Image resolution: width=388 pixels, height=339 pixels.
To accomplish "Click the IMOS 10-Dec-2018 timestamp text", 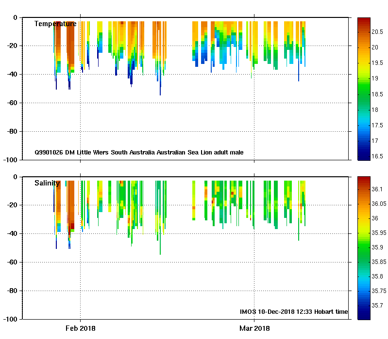I will coord(294,312).
